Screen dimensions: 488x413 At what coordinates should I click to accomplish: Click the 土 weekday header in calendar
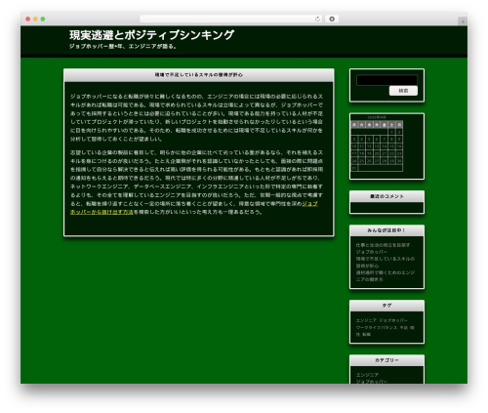[391, 125]
